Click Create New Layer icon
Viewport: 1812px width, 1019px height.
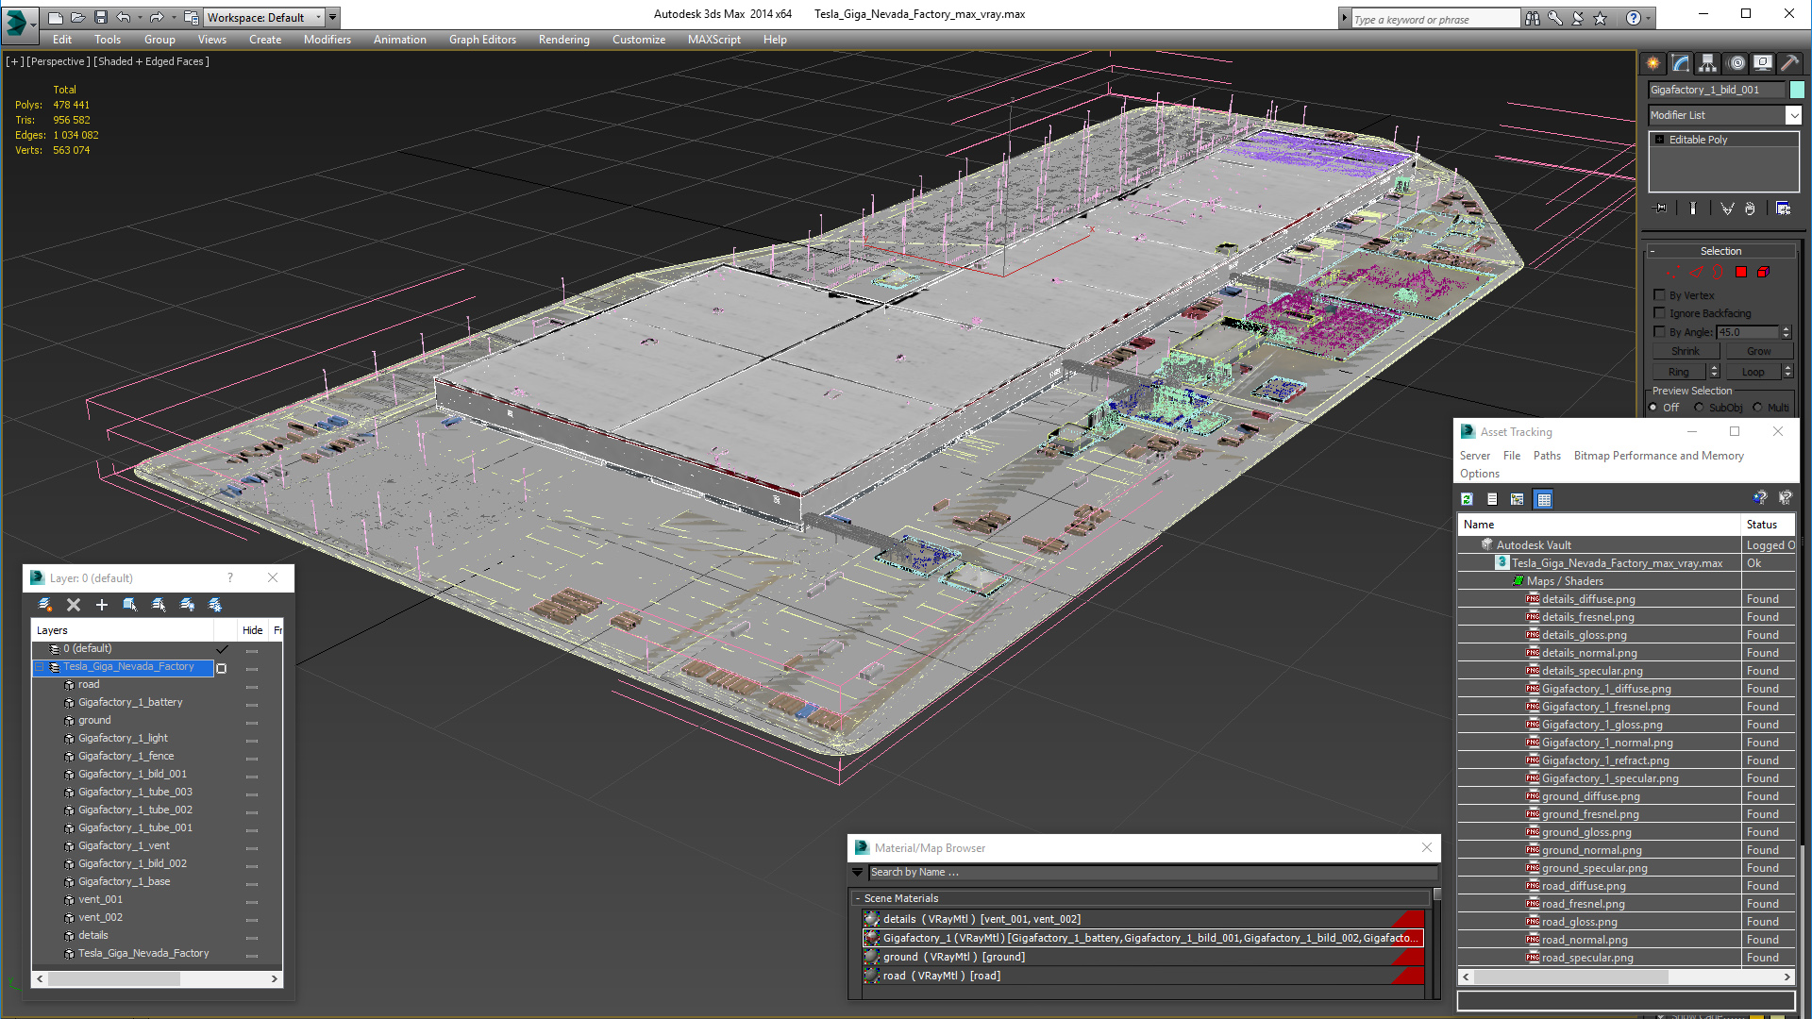(44, 605)
